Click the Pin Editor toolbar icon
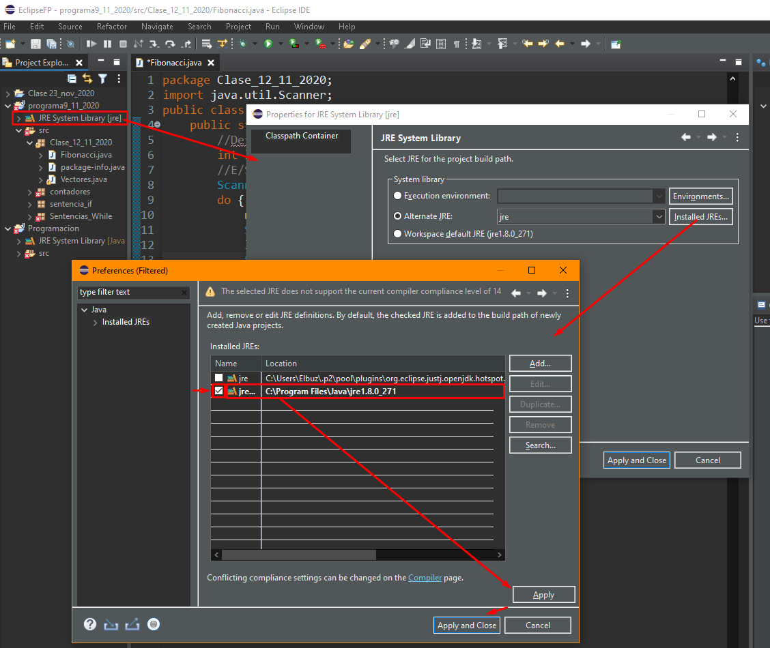This screenshot has height=648, width=770. [616, 44]
